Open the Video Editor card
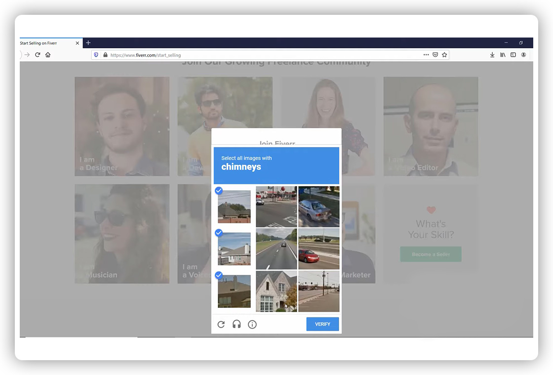 [x=431, y=126]
